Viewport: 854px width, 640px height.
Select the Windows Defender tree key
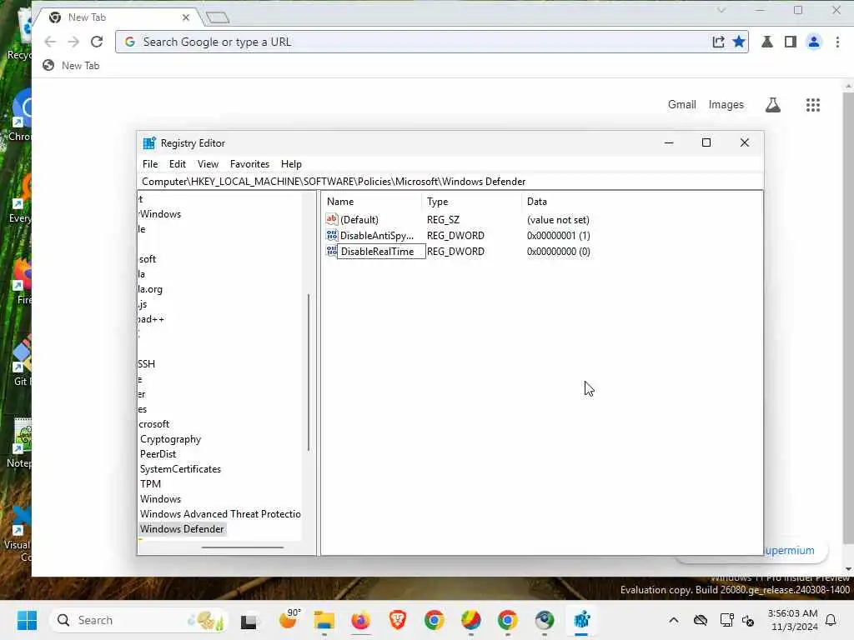click(x=182, y=529)
